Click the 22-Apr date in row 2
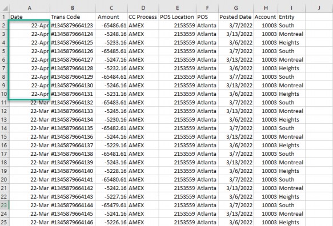333x226 pixels. (30, 26)
